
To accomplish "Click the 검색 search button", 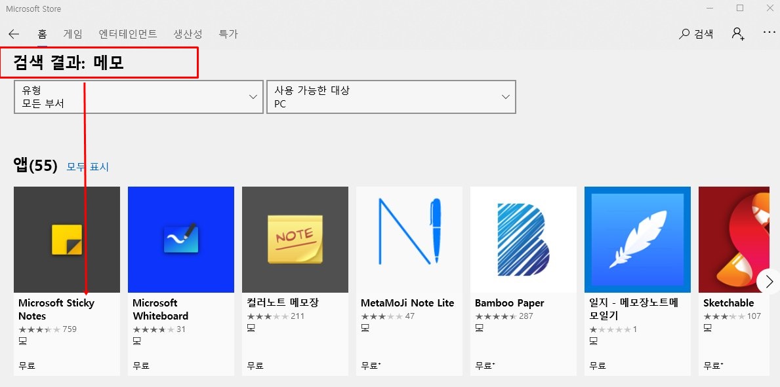I will point(696,34).
